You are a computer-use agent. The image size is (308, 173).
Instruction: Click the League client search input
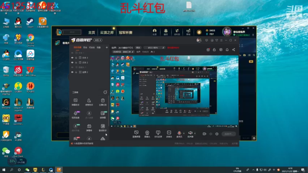pyautogui.click(x=72, y=32)
